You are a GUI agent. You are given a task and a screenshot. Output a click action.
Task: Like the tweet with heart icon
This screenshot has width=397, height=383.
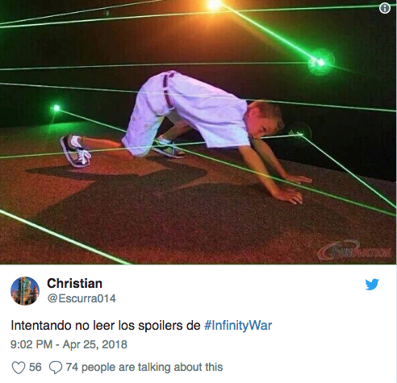(x=19, y=368)
